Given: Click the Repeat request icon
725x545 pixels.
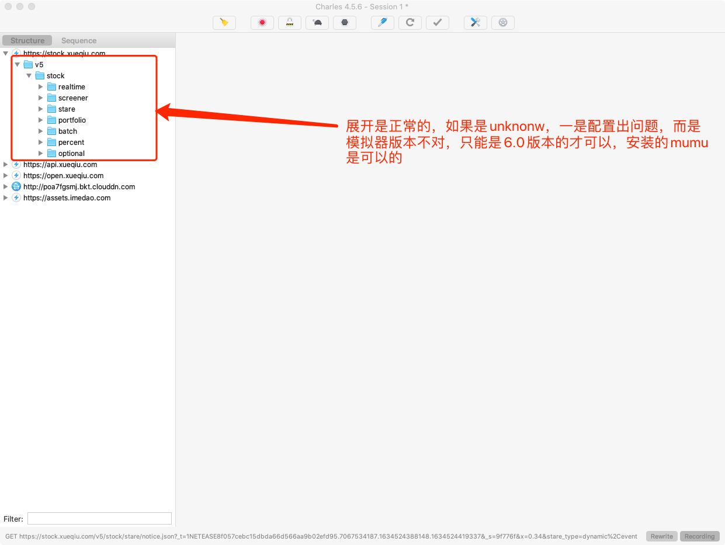Looking at the screenshot, I should click(x=410, y=23).
